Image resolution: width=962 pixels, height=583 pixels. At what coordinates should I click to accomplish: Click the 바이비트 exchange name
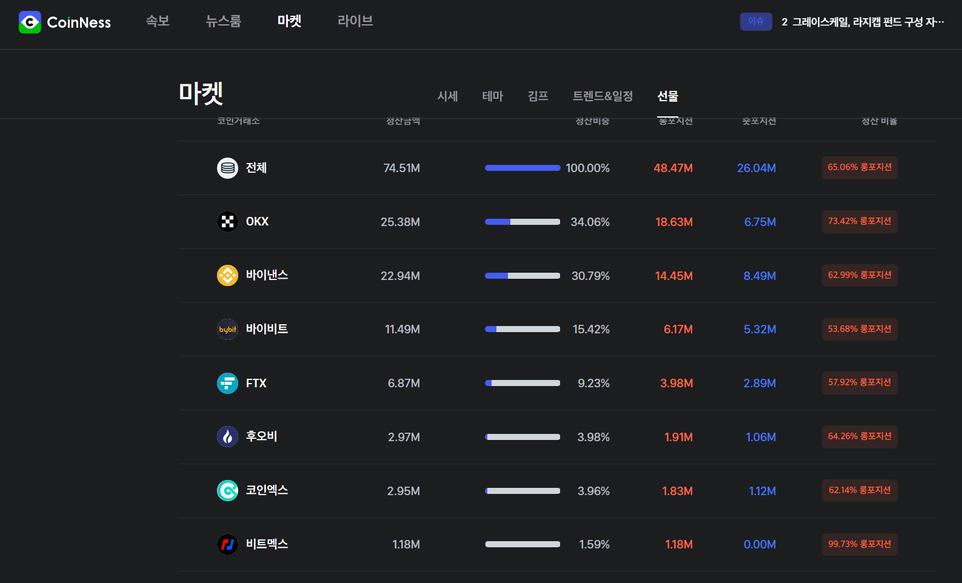267,329
